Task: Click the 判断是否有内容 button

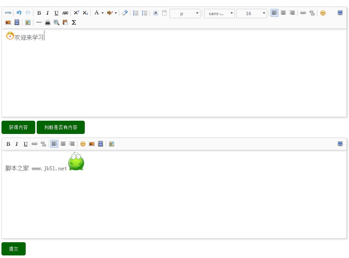Action: 61,127
